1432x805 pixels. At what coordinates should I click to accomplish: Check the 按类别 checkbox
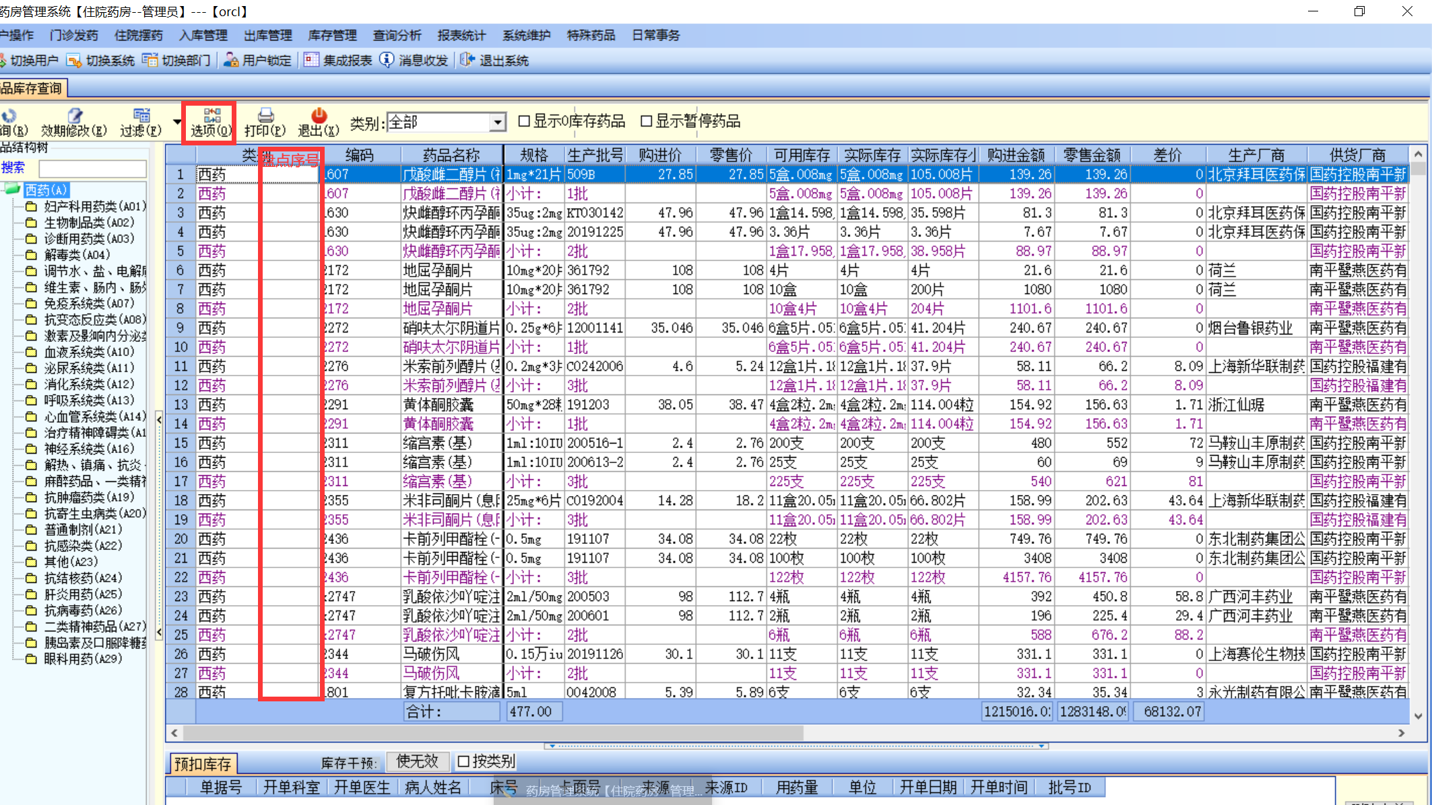pos(463,761)
